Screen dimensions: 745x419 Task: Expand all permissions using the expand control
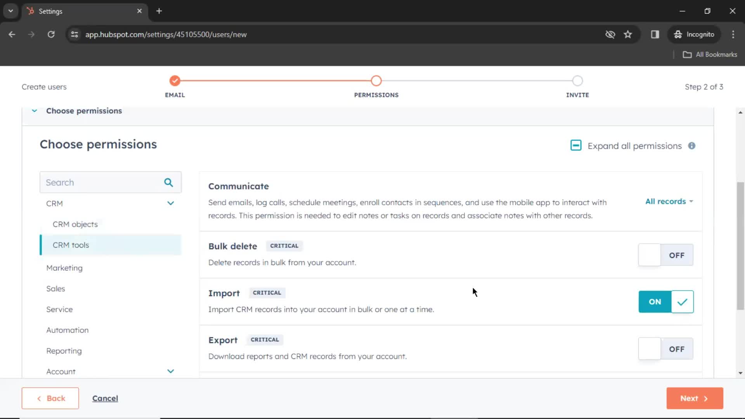click(x=576, y=146)
